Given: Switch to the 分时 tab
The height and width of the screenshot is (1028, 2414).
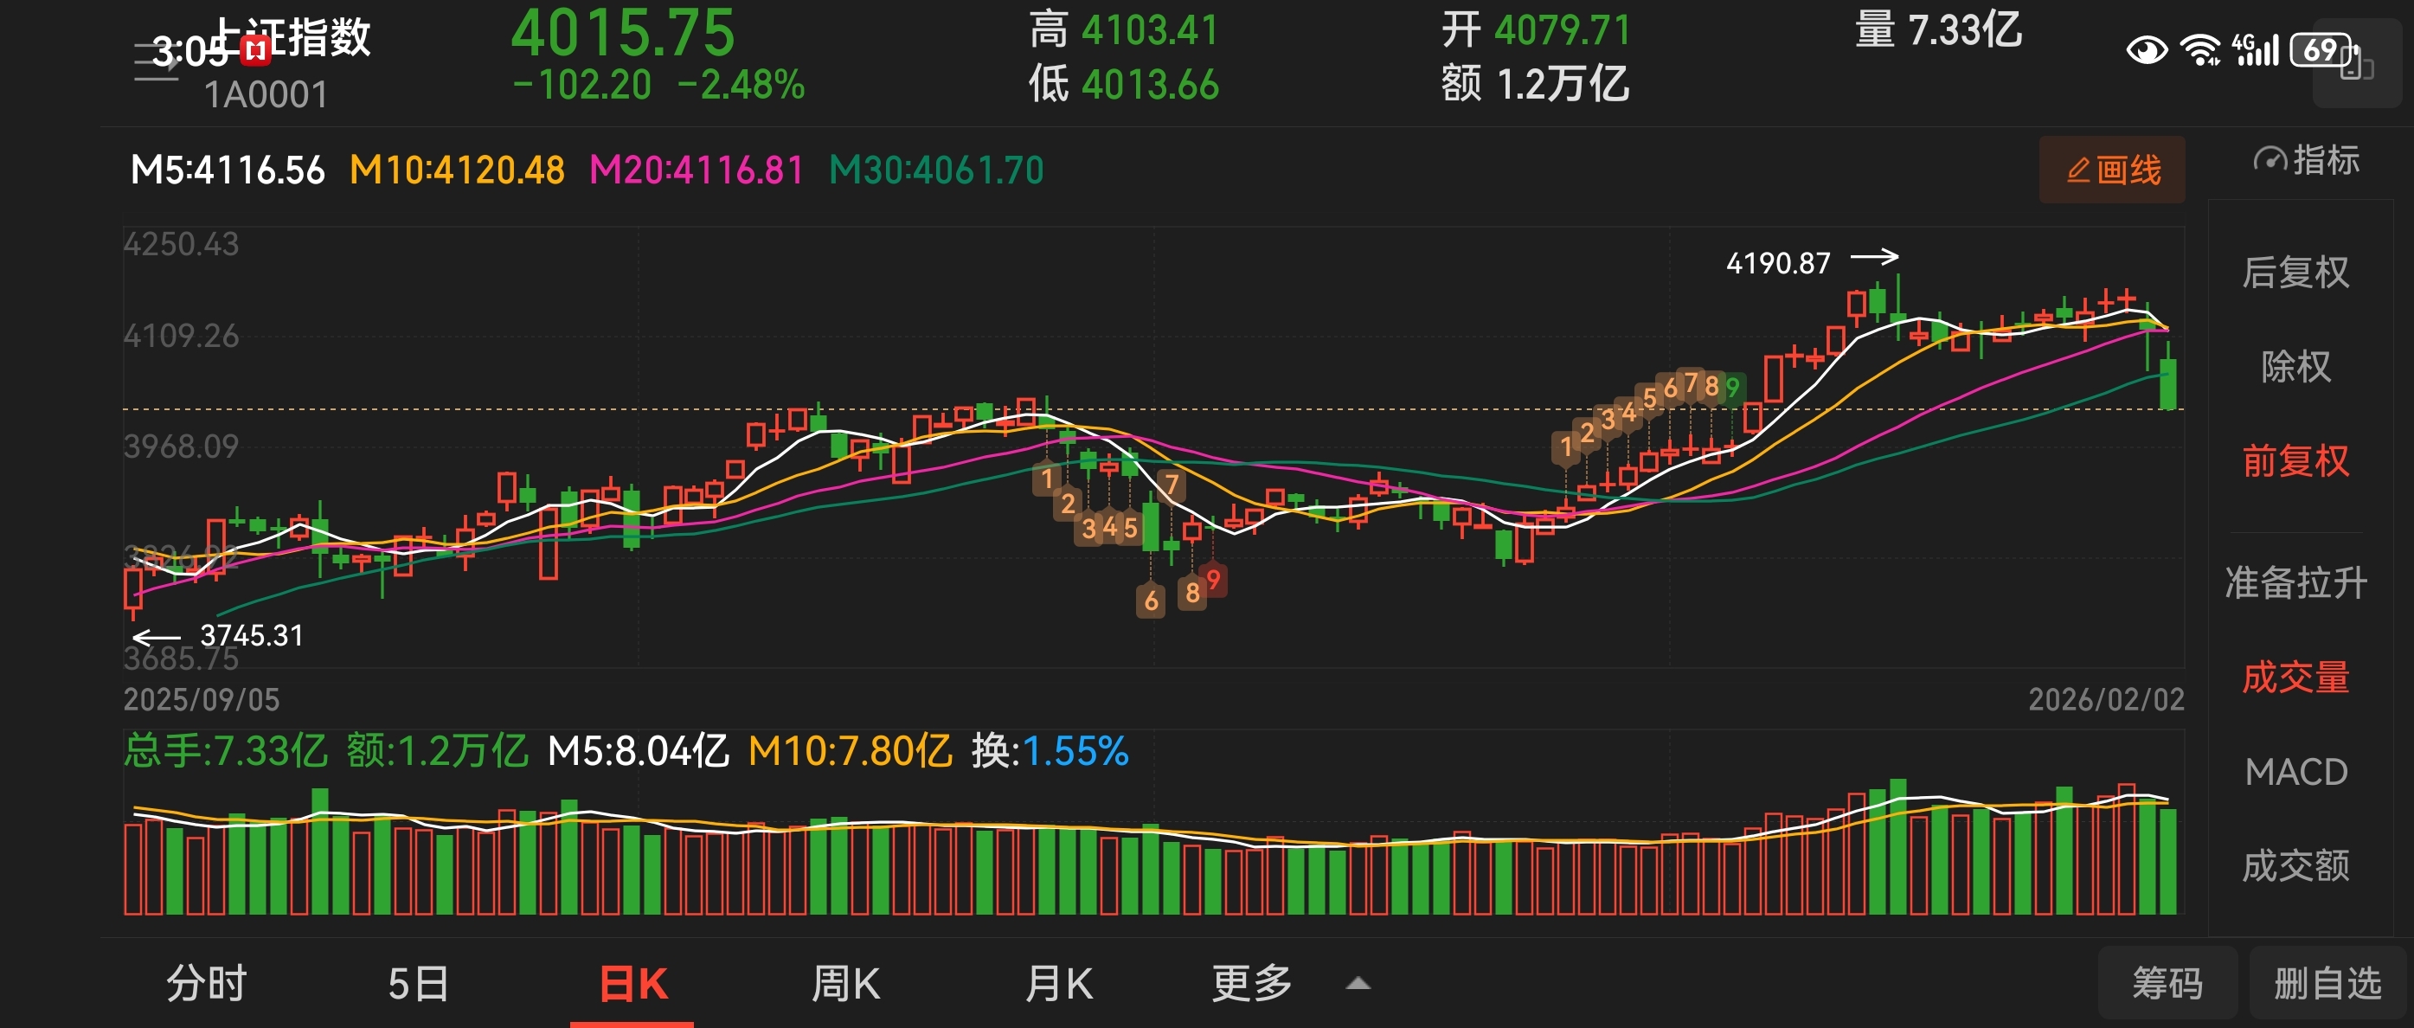Looking at the screenshot, I should tap(206, 984).
